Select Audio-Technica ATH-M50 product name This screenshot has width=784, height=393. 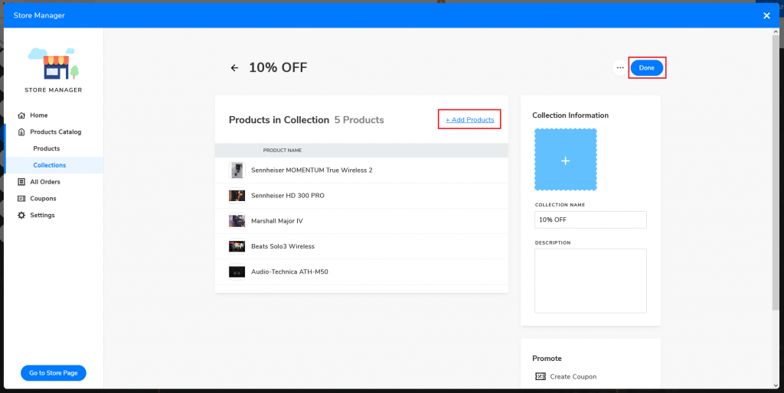[x=289, y=271]
